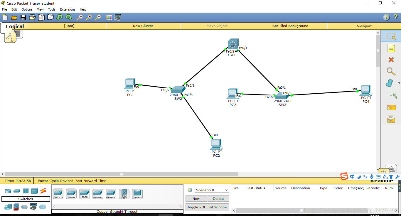Undo with the green left arrow
Image resolution: width=401 pixels, height=216 pixels.
coord(60,17)
